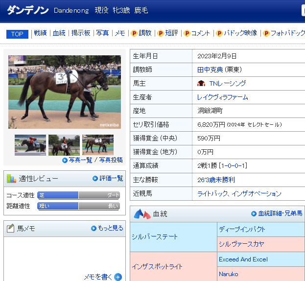Click the P icon beside フォトパドック
This screenshot has width=305, height=281.
point(266,33)
